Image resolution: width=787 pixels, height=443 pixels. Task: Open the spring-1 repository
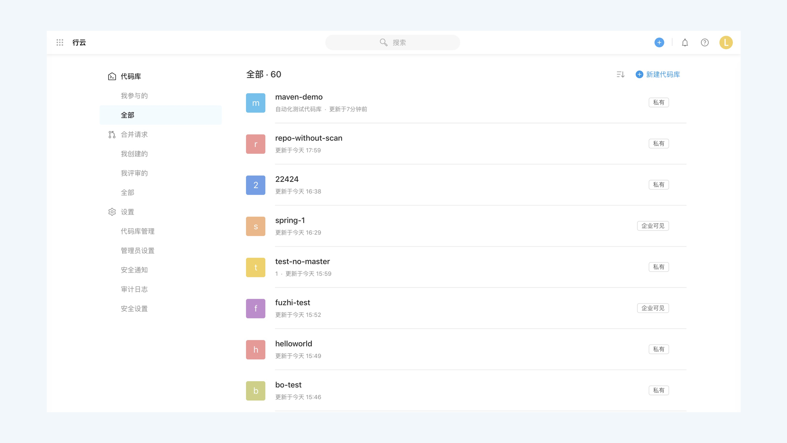coord(290,220)
